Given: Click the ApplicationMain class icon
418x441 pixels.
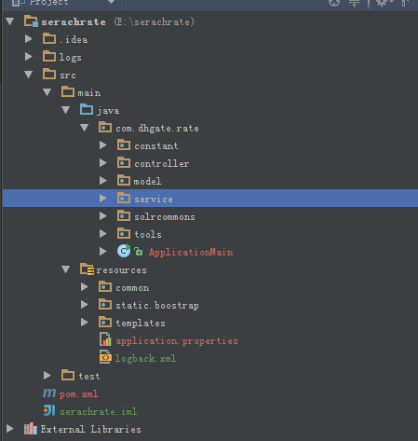Looking at the screenshot, I should coord(124,251).
